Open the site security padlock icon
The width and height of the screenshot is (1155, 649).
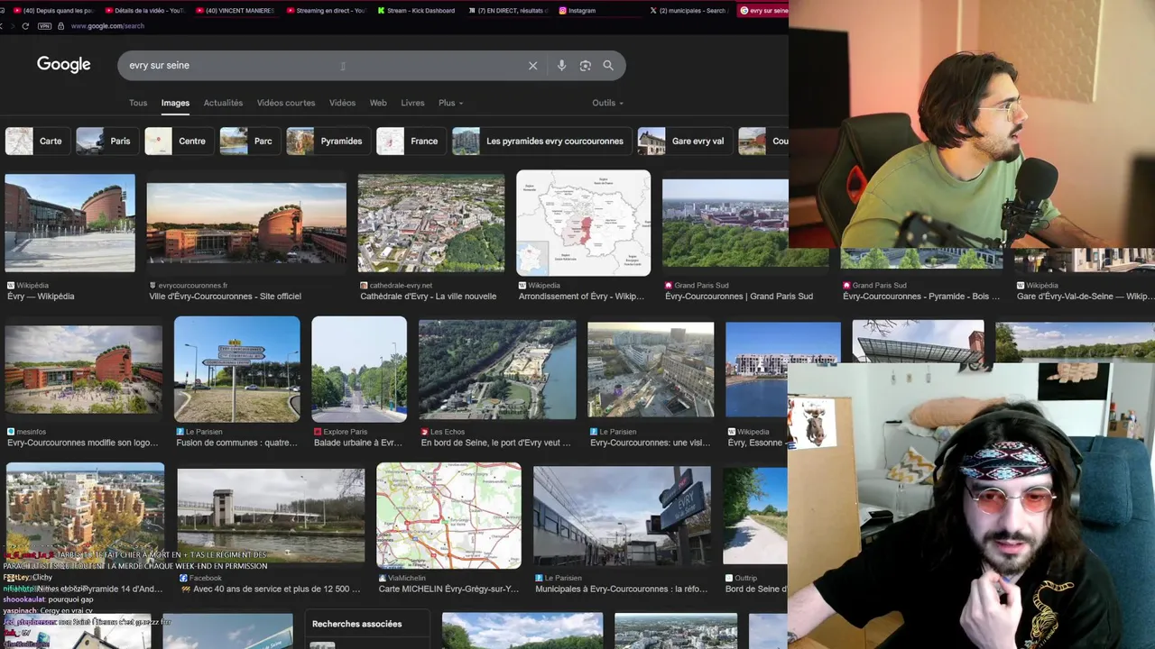pos(61,26)
